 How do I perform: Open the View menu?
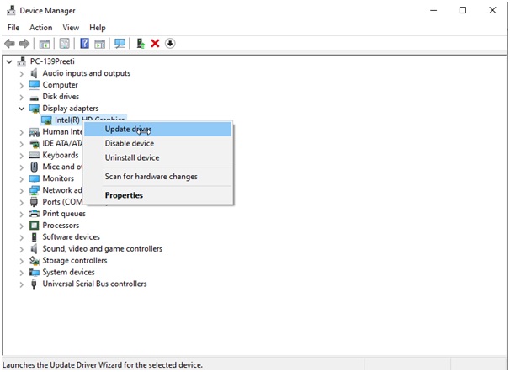(70, 28)
